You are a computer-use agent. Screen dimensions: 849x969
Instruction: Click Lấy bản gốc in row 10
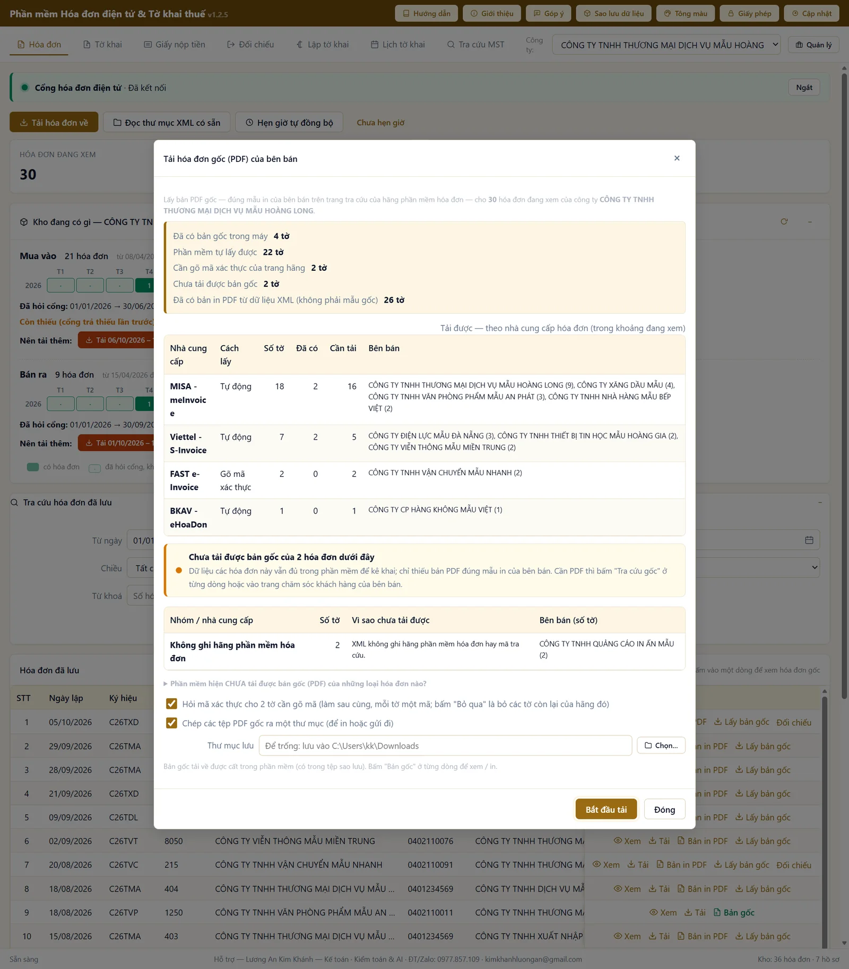pyautogui.click(x=763, y=936)
